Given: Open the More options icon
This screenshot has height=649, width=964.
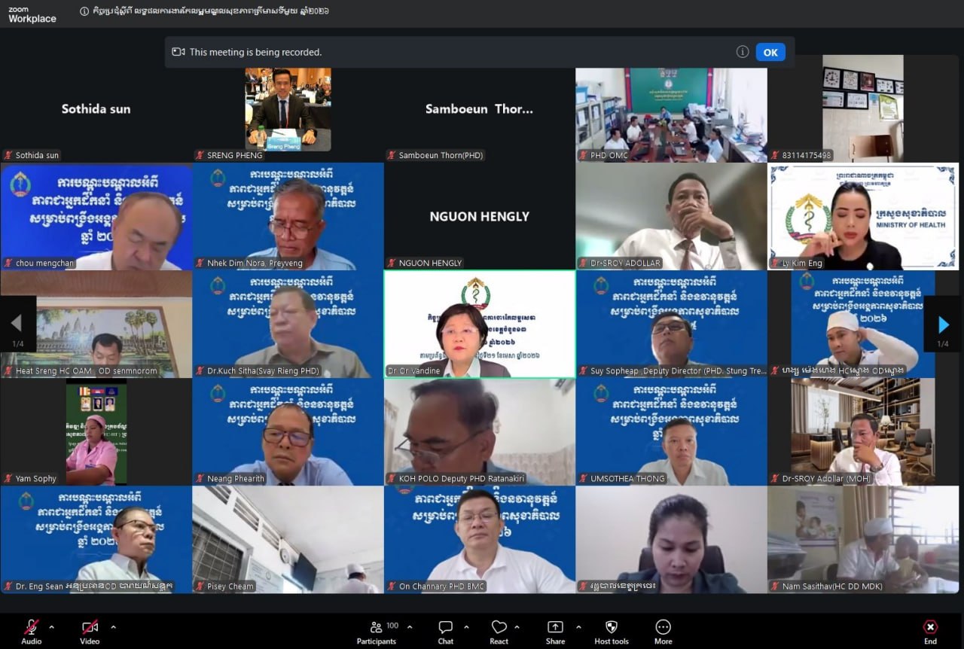Looking at the screenshot, I should click(663, 627).
